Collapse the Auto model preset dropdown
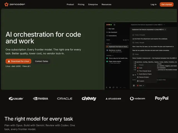The width and height of the screenshot is (178, 133). coord(140,86)
